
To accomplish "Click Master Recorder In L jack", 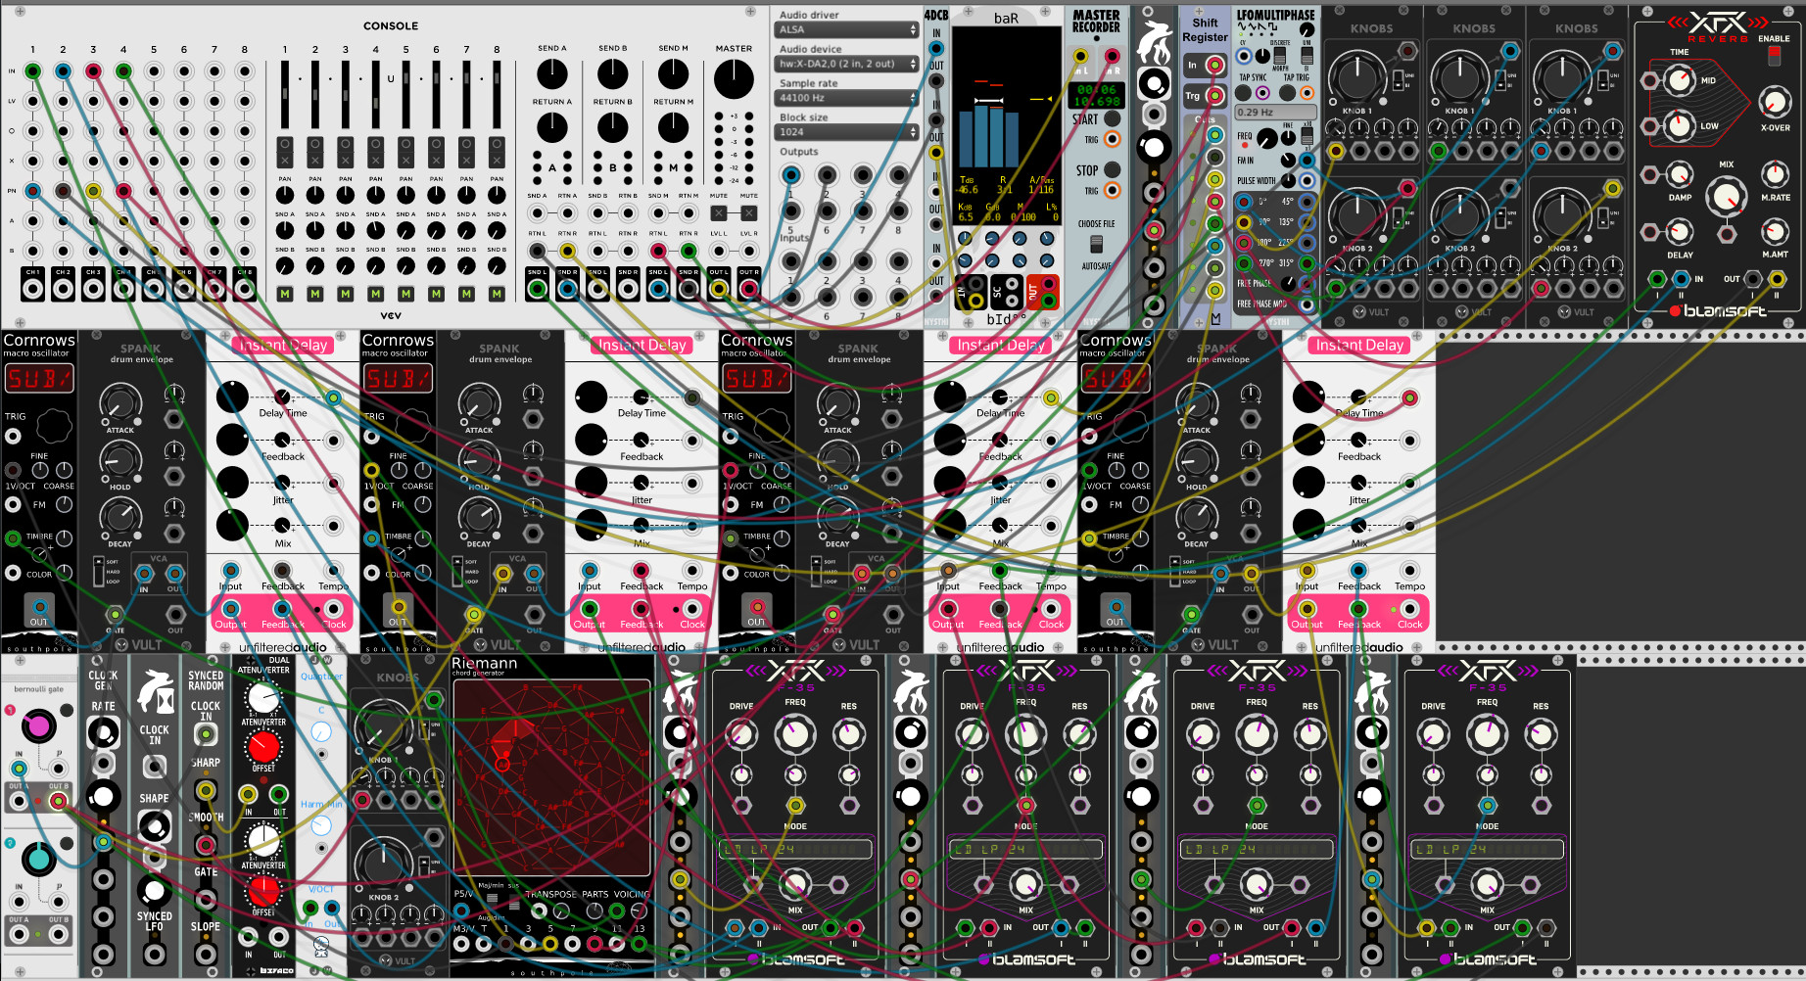I will click(1081, 57).
